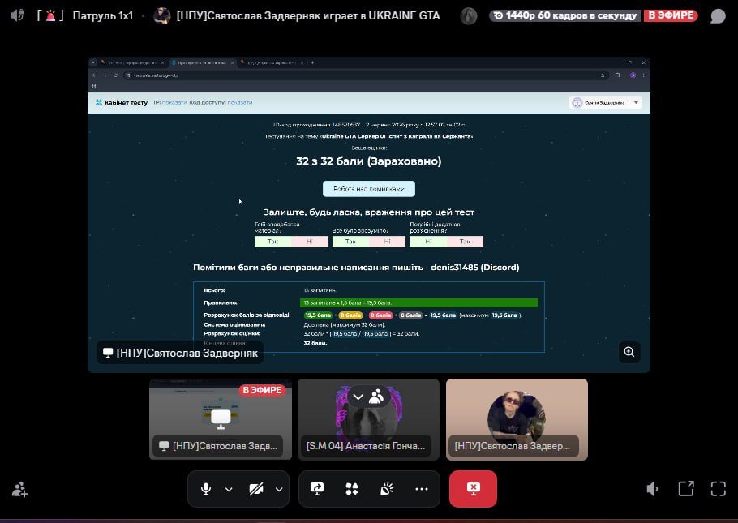Select "Так" under "Потрібні додаткові роз'яснення?"

465,242
